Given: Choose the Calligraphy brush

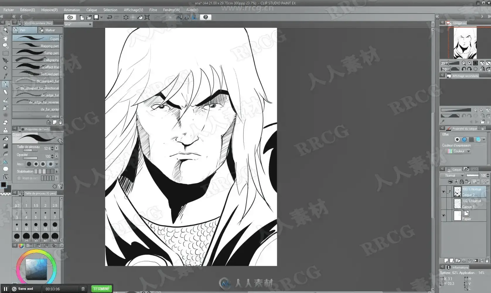Looking at the screenshot, I should point(36,60).
